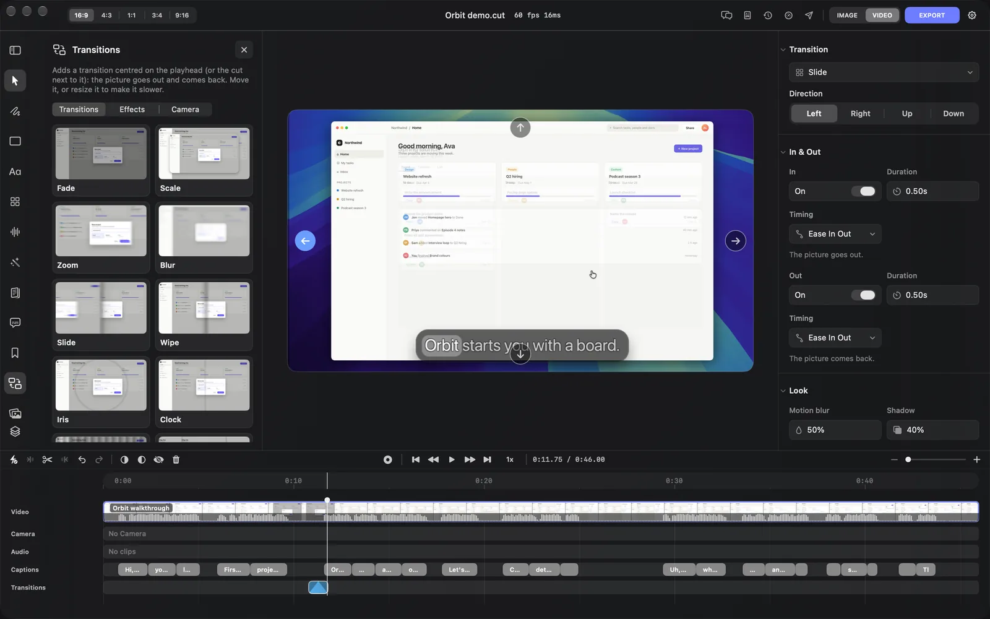Click the EXPORT button
Screen dimensions: 990x619
tap(932, 15)
